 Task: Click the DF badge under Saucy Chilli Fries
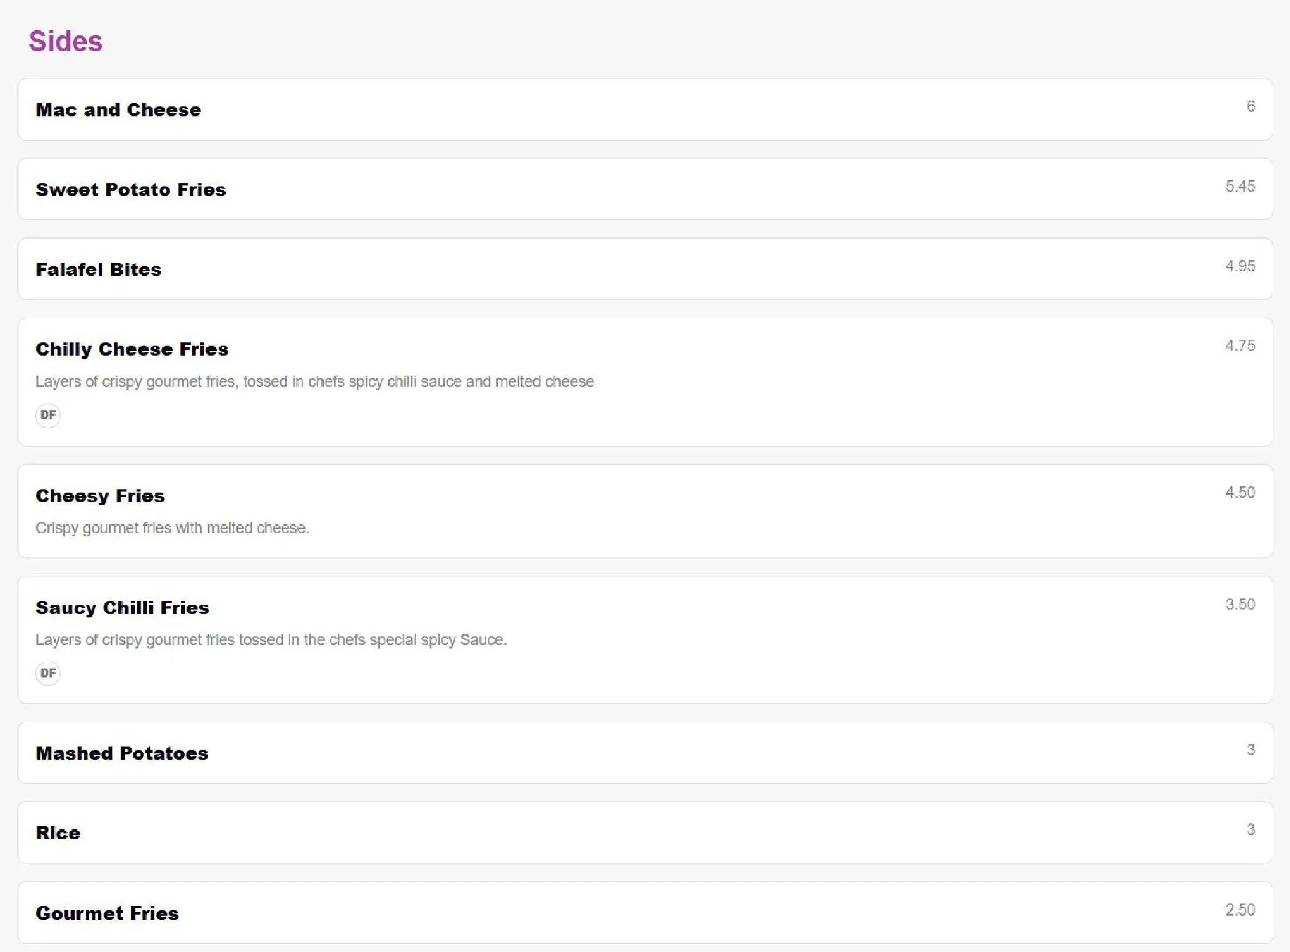coord(48,673)
